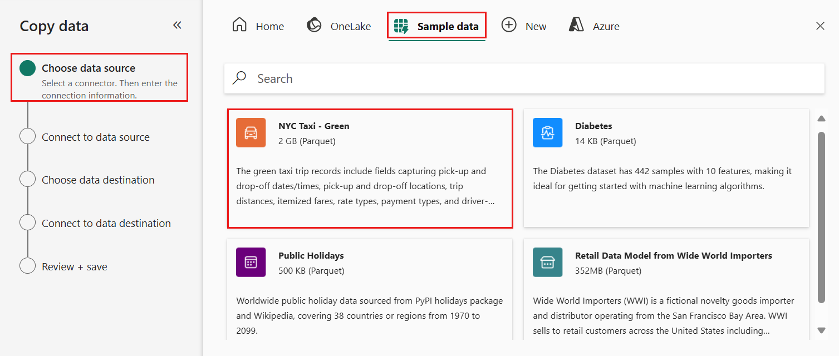Click "Select a connector" helper text
Screen dimensions: 839x356
point(110,89)
